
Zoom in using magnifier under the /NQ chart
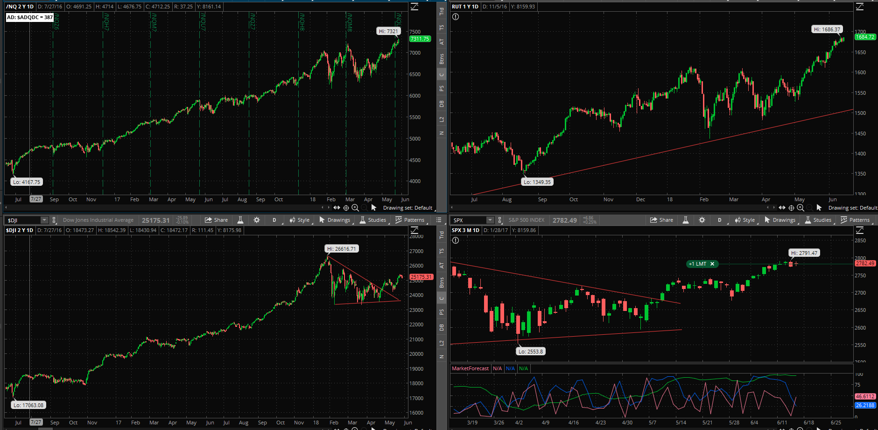355,208
